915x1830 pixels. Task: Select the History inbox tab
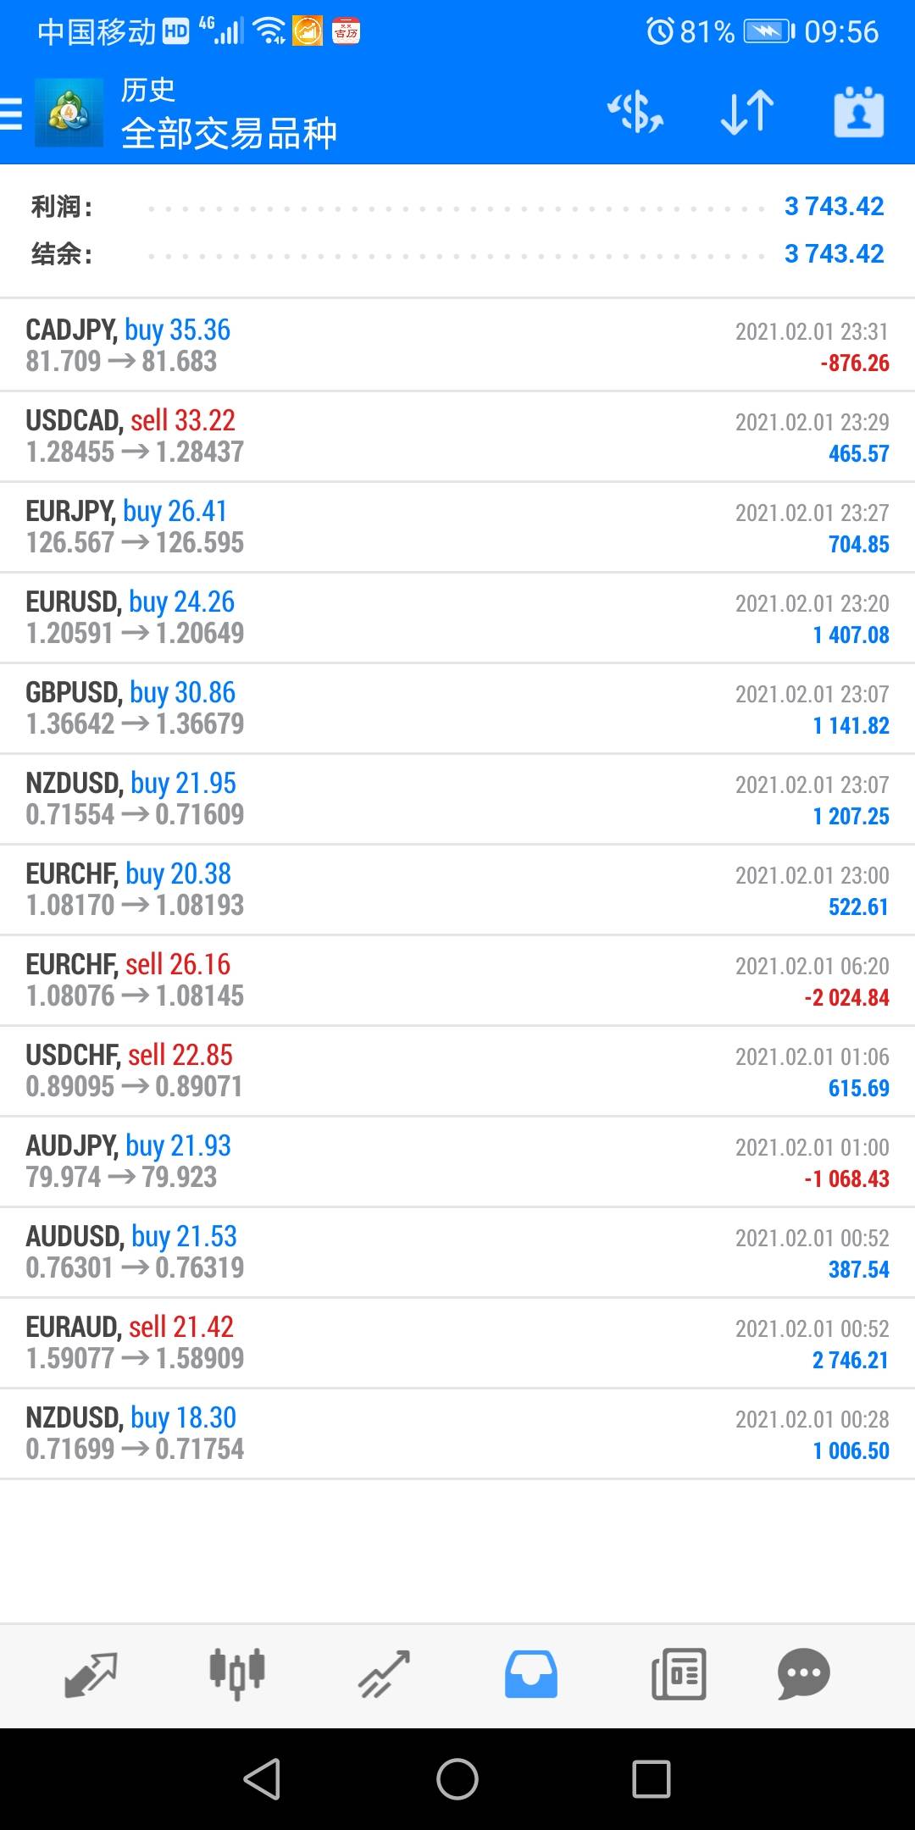(531, 1674)
